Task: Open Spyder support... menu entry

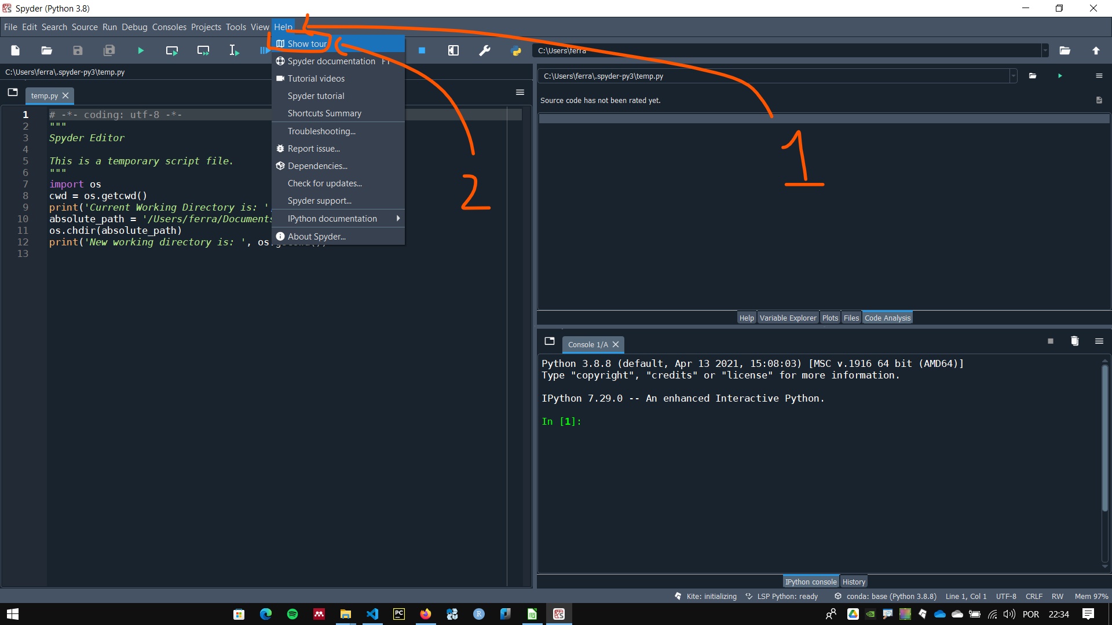Action: click(x=338, y=201)
